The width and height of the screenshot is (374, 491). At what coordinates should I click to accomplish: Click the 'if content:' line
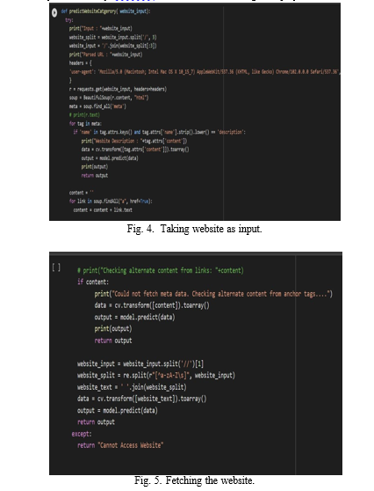93,282
